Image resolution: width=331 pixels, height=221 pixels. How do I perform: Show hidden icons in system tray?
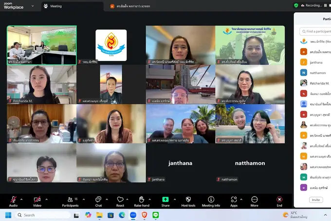pyautogui.click(x=325, y=215)
